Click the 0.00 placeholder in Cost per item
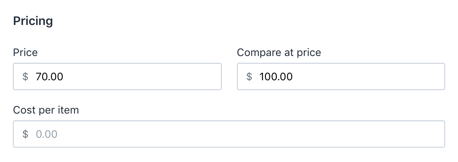This screenshot has height=162, width=458. coord(46,134)
